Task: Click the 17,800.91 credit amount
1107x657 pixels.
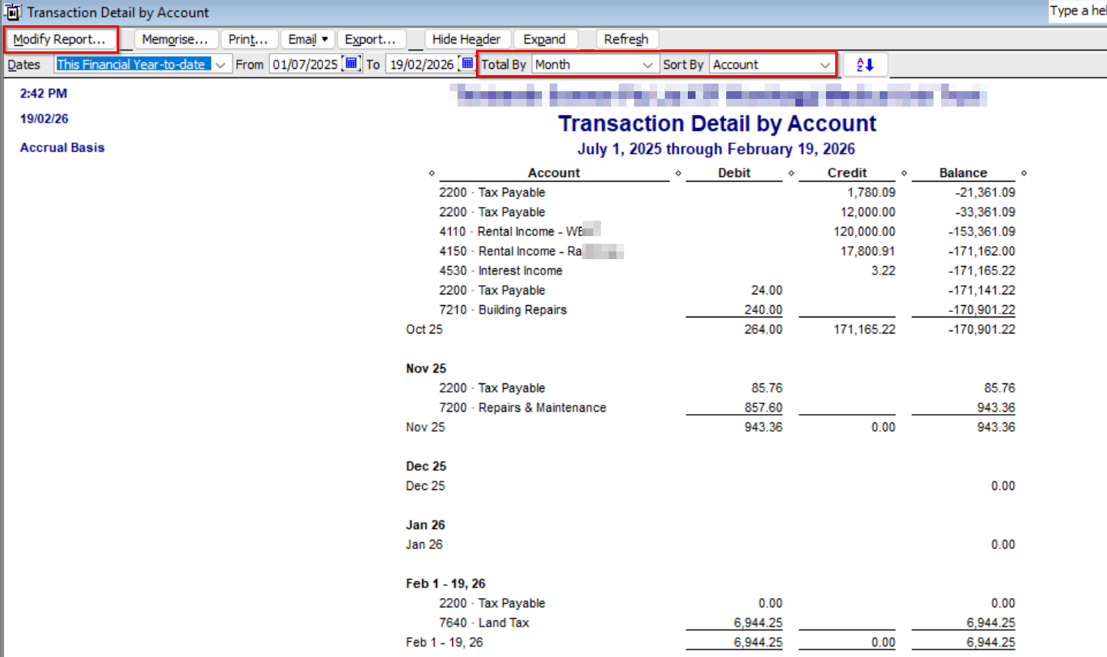Action: (867, 251)
